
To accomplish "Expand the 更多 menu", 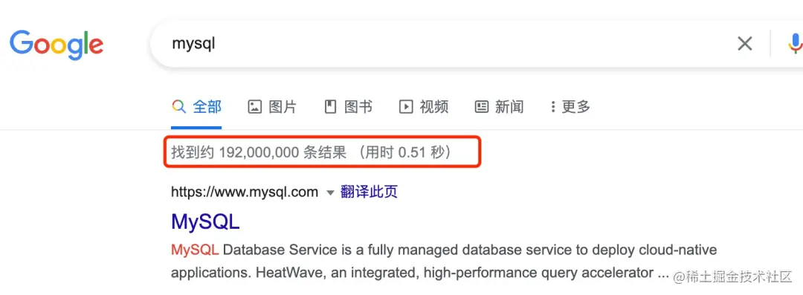I will point(570,107).
